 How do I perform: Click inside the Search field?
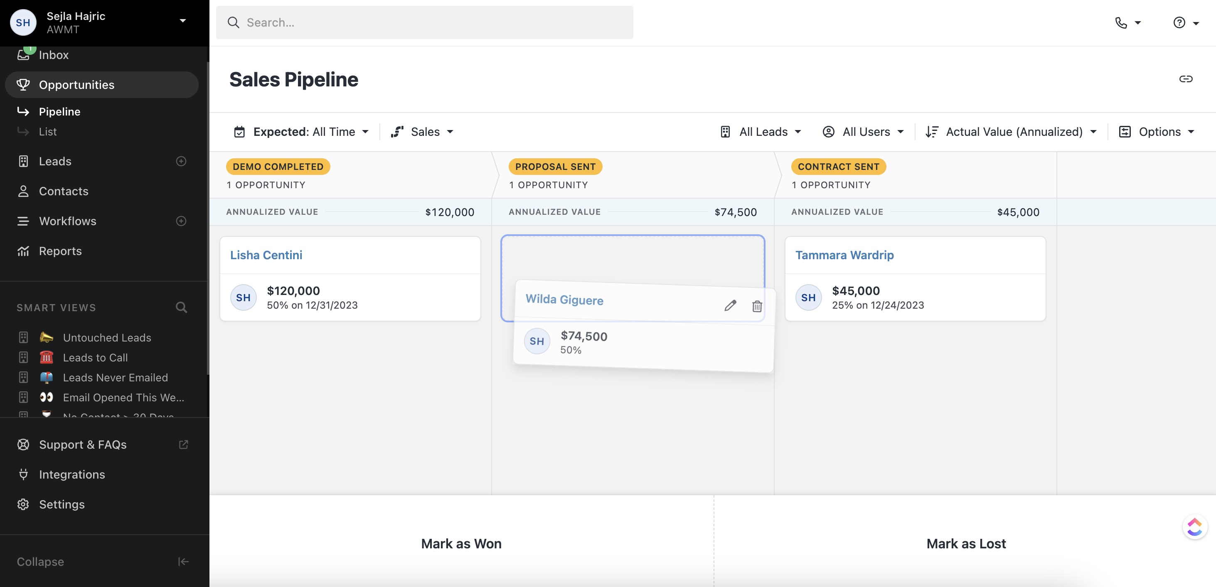(x=424, y=22)
